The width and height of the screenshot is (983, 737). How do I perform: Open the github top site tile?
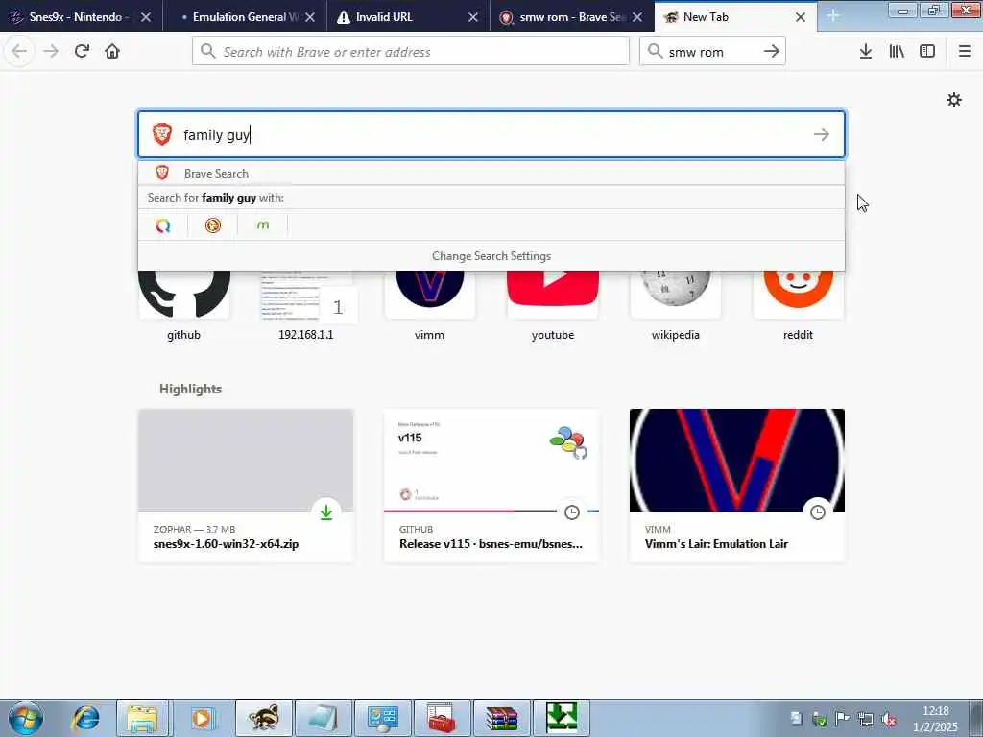[x=183, y=305]
